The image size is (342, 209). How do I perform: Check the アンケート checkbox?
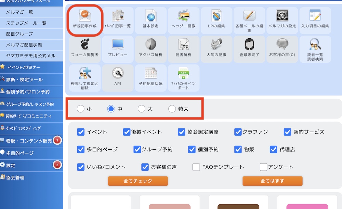(x=263, y=167)
